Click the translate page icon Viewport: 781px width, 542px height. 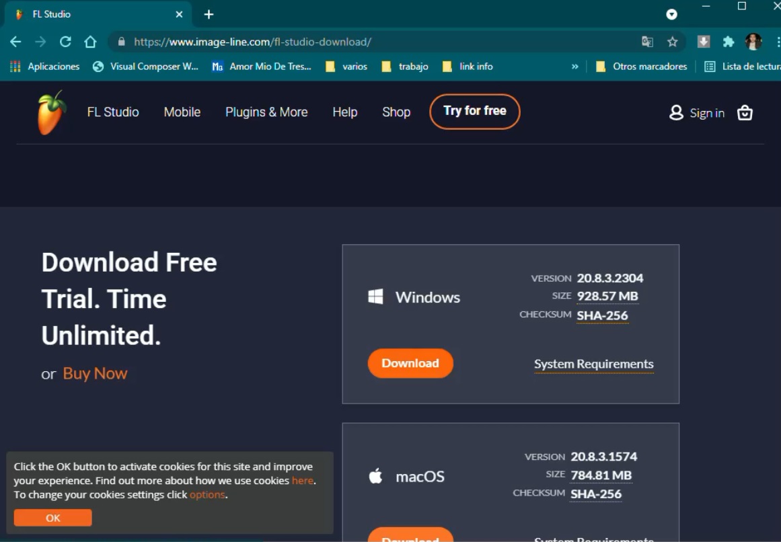point(647,42)
